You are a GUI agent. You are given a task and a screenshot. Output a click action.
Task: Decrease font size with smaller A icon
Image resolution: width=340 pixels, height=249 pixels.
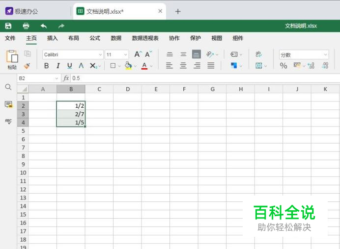(x=148, y=54)
